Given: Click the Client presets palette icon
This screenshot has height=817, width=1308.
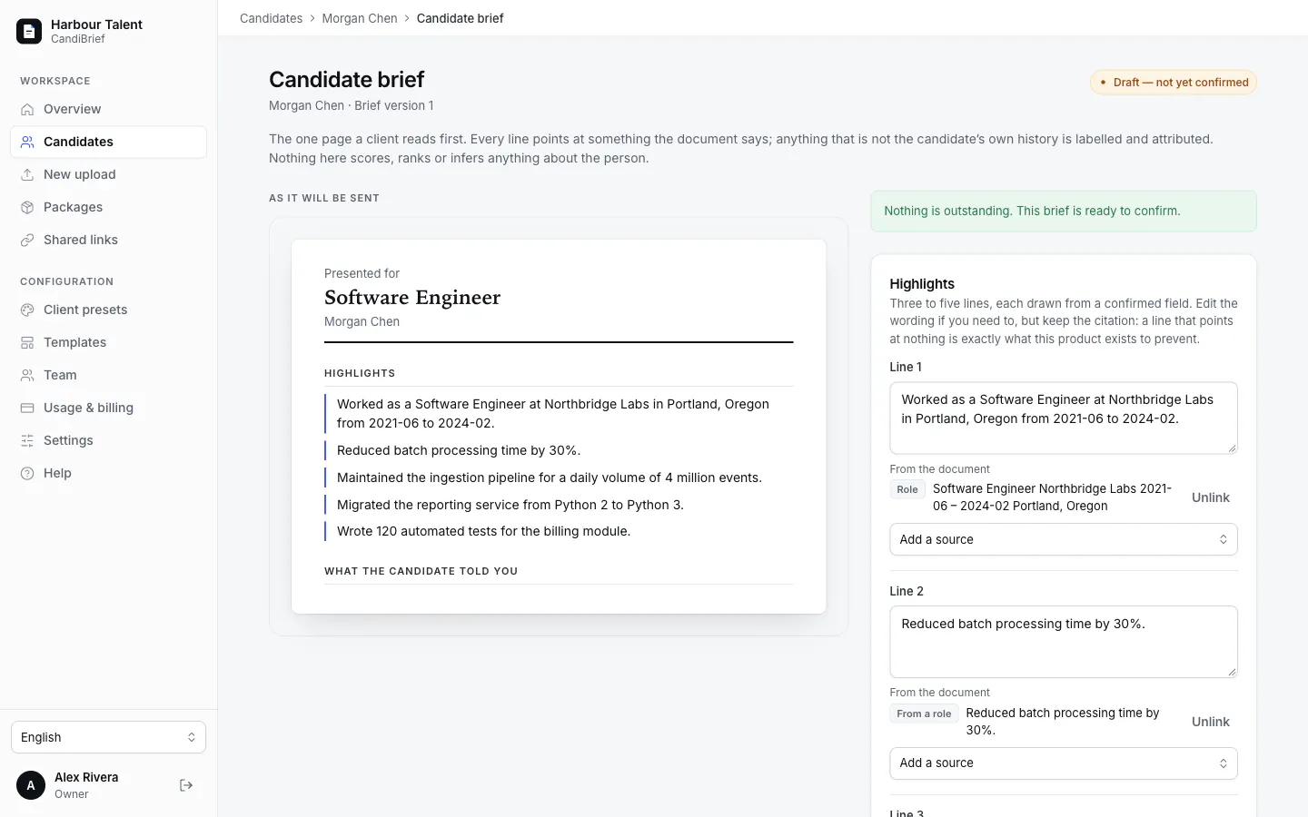Looking at the screenshot, I should tap(27, 310).
